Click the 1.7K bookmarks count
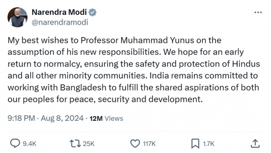Screen dimensions: 271x153 (x=209, y=144)
